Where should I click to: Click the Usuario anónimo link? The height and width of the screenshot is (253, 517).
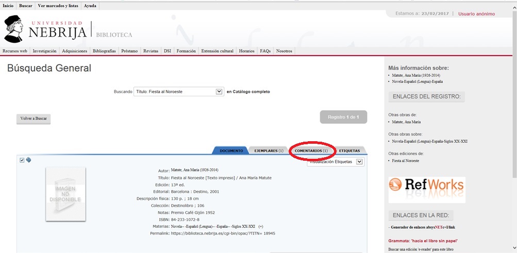point(476,14)
